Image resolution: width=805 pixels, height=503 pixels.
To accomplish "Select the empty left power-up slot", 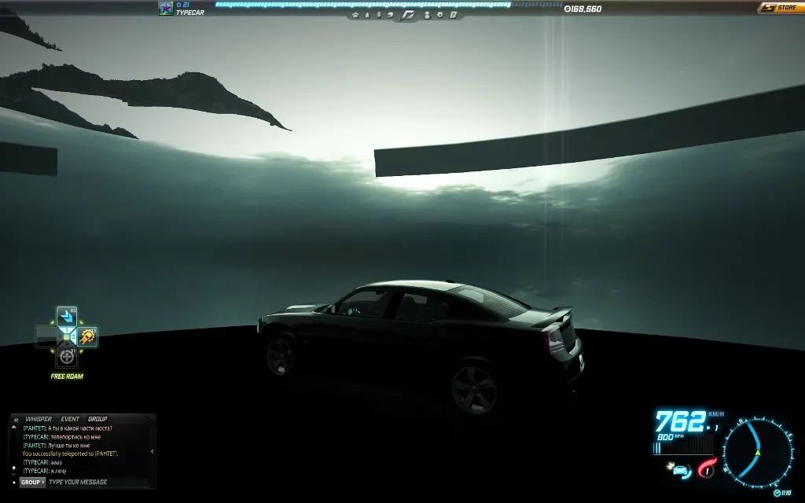I will [46, 336].
